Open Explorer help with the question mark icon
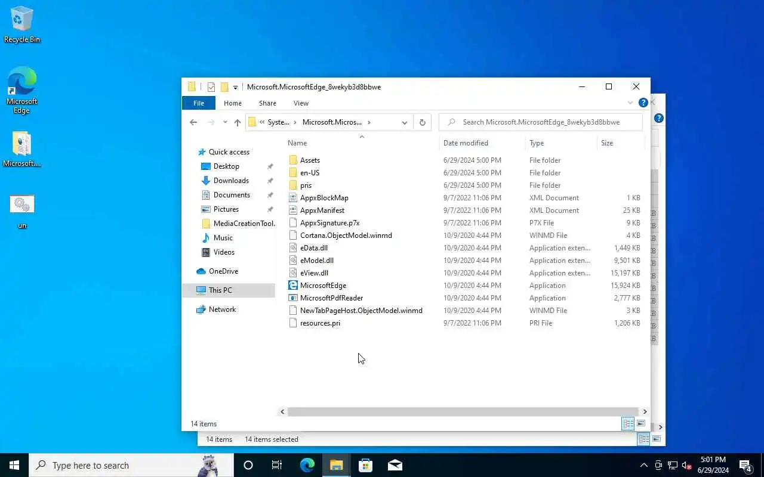Viewport: 764px width, 477px height. pos(643,103)
